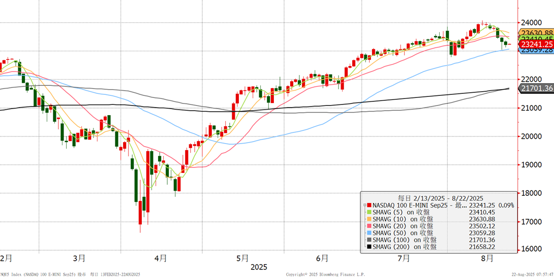Screen dimensions: 554x277
Task: Click the gray SMAVG (100) color swatch
Action: point(369,239)
